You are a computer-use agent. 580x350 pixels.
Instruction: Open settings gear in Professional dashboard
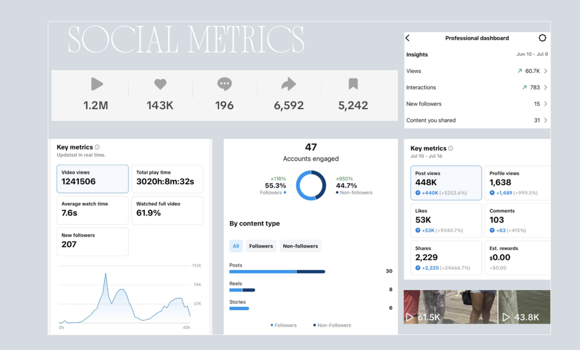point(542,38)
